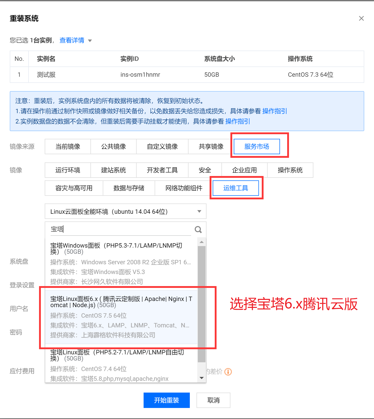Click the 开始重装 button
Image resolution: width=374 pixels, height=419 pixels.
tap(167, 400)
